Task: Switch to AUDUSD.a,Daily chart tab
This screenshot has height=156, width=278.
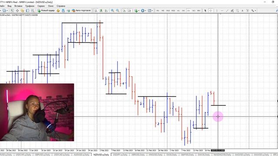Action: 81,155
